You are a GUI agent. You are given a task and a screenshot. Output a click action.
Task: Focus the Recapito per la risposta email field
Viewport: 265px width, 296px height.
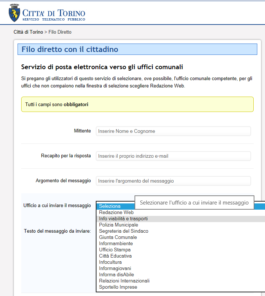pyautogui.click(x=173, y=156)
